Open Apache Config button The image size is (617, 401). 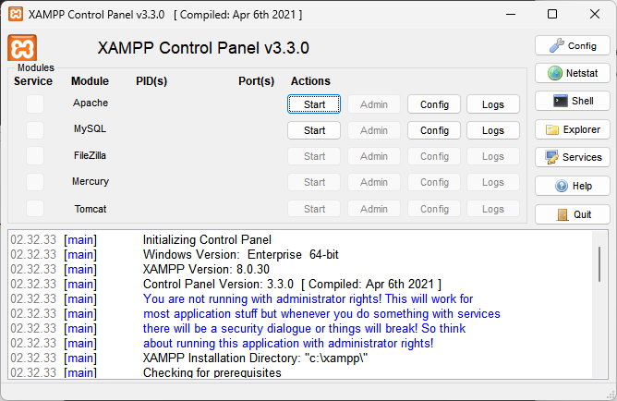434,104
